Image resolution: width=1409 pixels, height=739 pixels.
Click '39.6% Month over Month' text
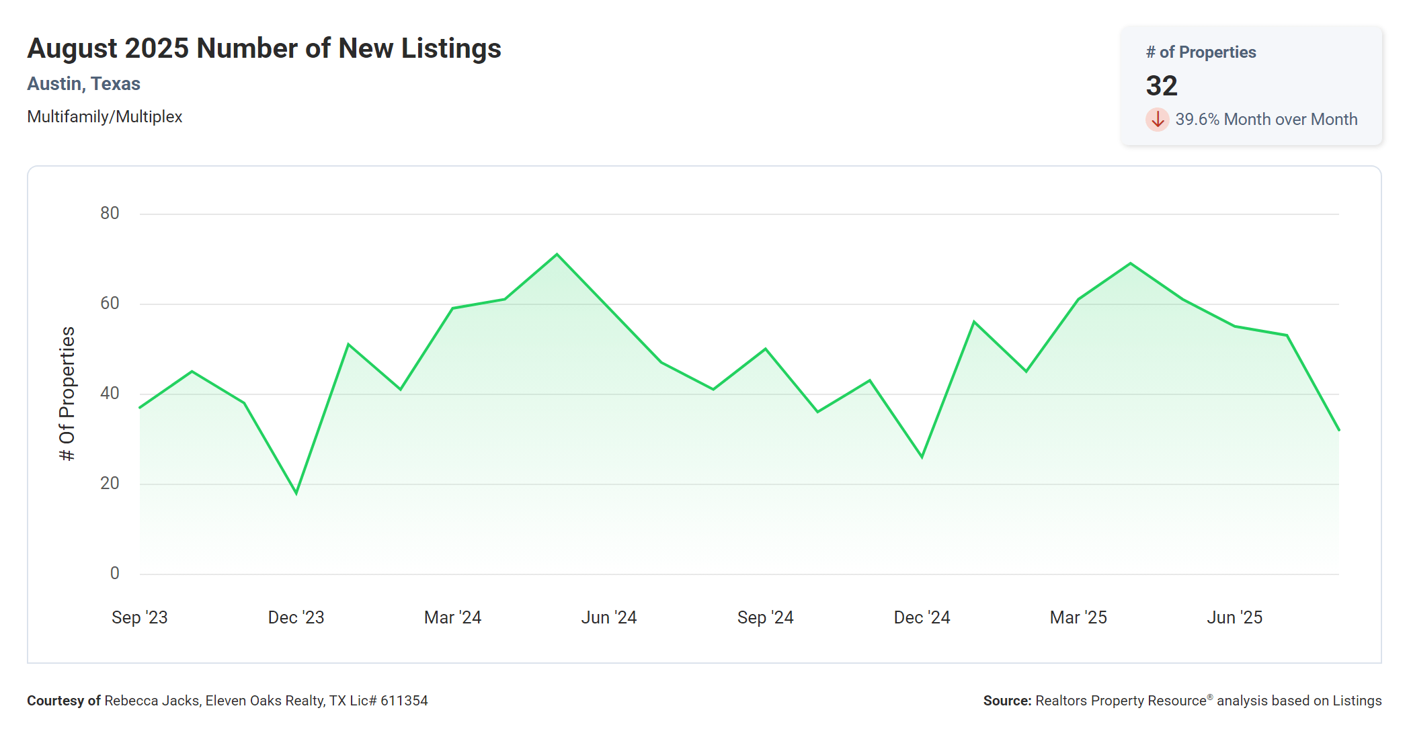(x=1266, y=120)
